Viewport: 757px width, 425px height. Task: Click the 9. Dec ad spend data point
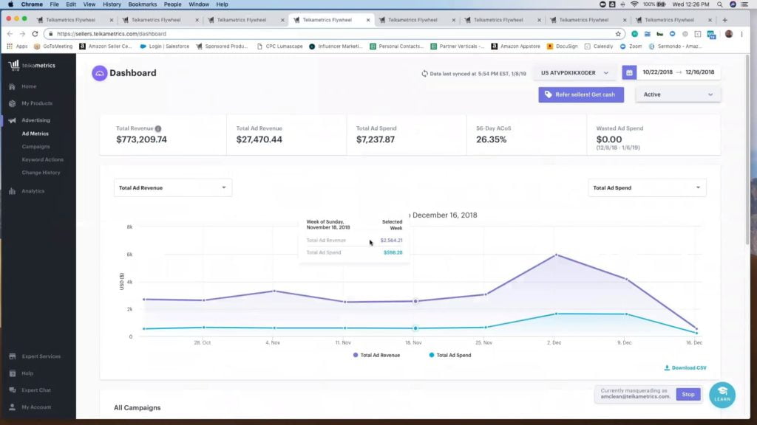(x=626, y=314)
